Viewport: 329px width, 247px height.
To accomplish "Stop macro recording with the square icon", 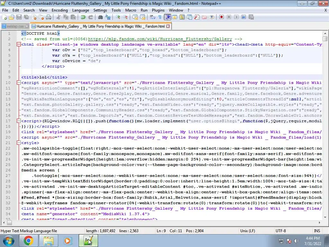I will click(x=229, y=17).
